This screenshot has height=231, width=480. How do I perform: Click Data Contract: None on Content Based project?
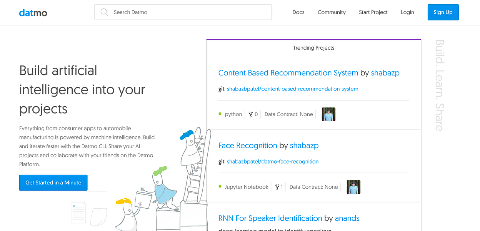coord(289,114)
